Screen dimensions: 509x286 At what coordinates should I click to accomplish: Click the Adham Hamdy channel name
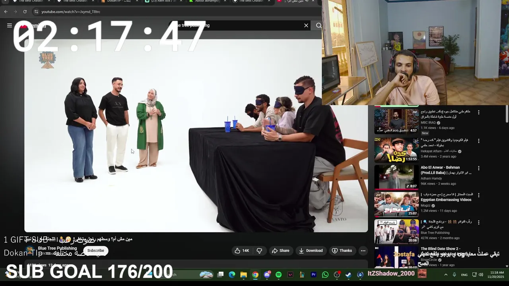click(x=431, y=178)
